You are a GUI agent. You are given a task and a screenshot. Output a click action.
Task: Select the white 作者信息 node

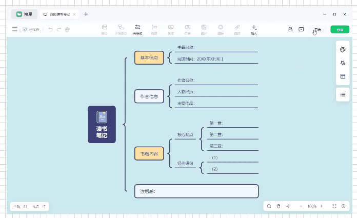click(x=149, y=96)
